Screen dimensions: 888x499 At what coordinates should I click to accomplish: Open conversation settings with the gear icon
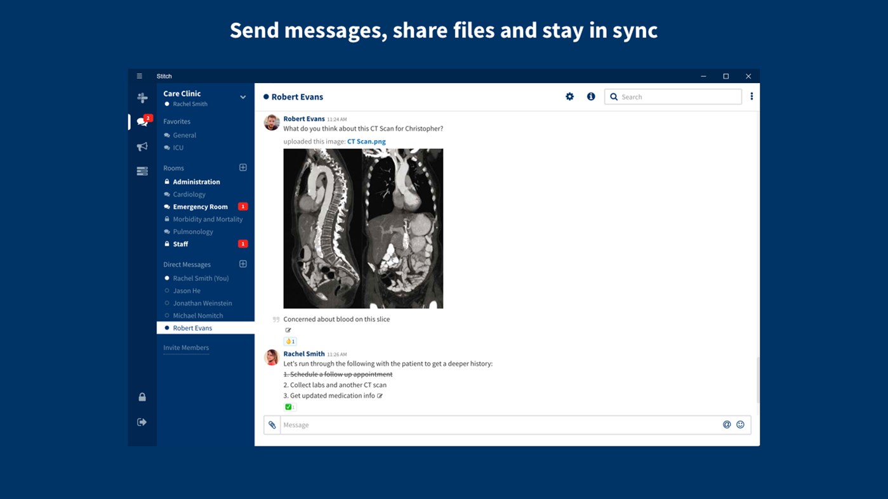point(569,96)
